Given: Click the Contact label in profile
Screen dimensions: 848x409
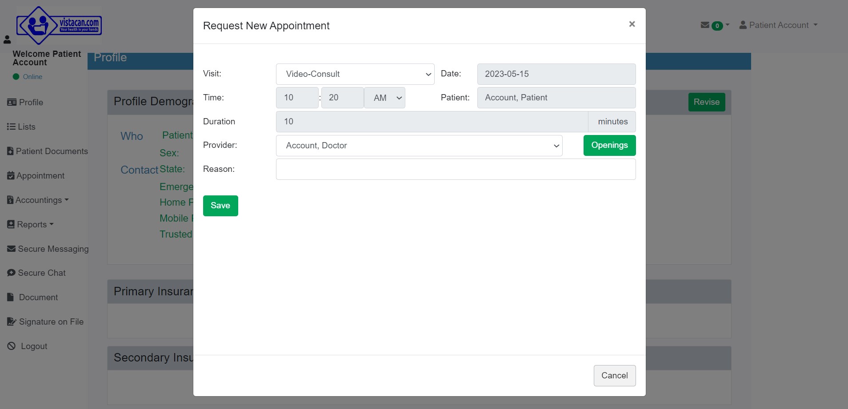Looking at the screenshot, I should [x=139, y=170].
